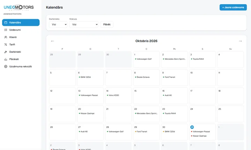Viewport: 251px width, 150px height.
Task: Open Toyota RAV4 task on October 23
Action: pos(169,113)
